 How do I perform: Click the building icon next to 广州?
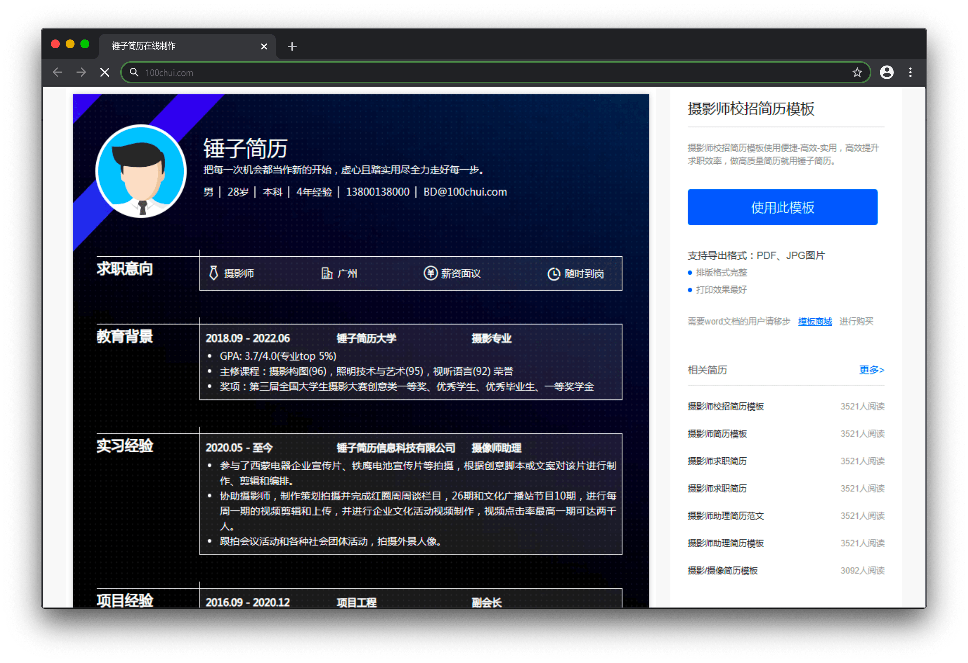point(327,273)
